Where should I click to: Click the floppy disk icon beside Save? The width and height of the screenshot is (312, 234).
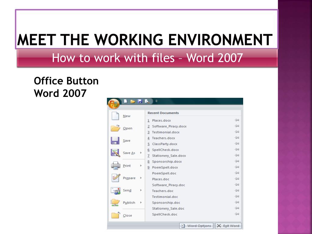point(115,140)
